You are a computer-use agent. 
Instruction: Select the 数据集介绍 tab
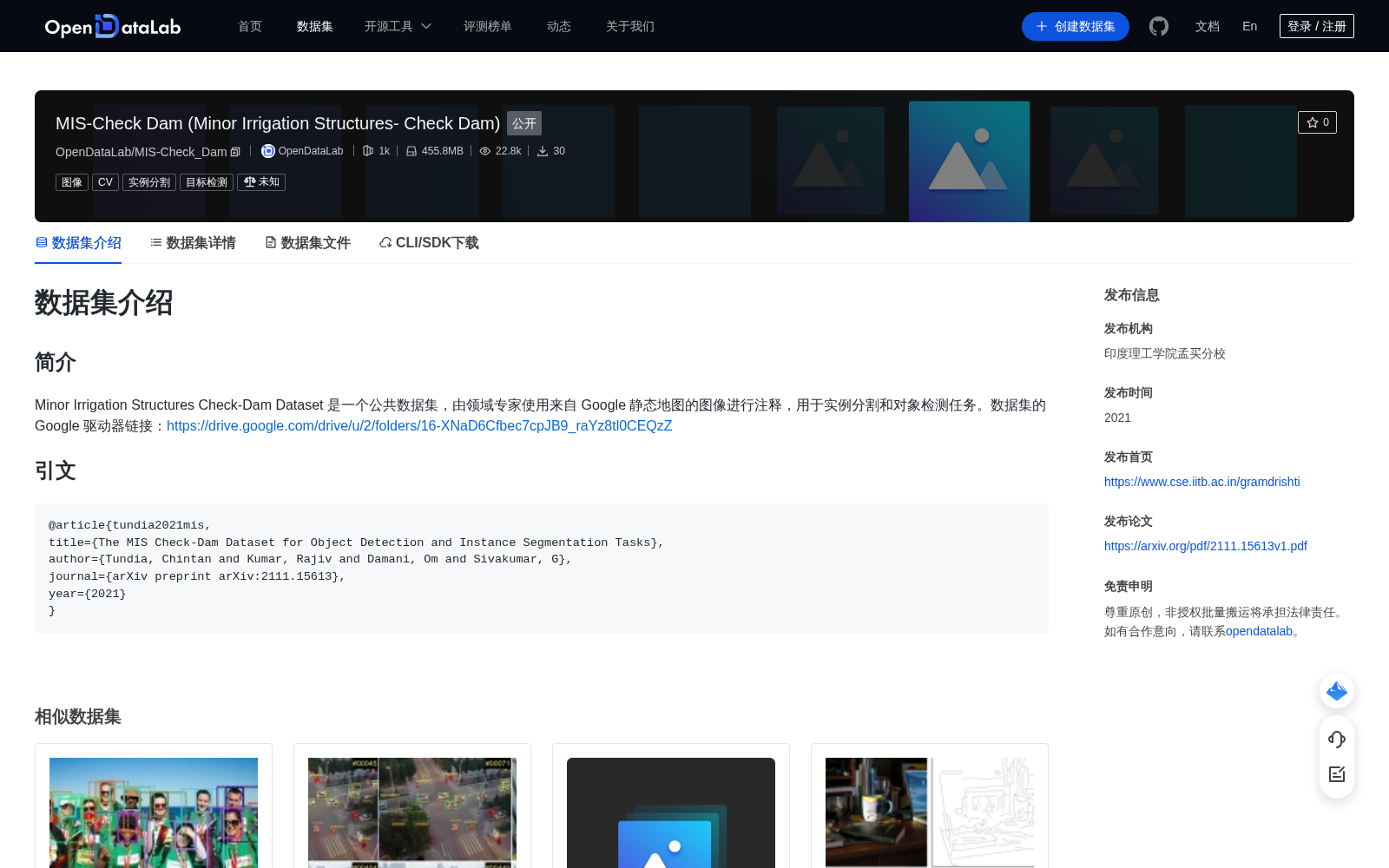(78, 243)
